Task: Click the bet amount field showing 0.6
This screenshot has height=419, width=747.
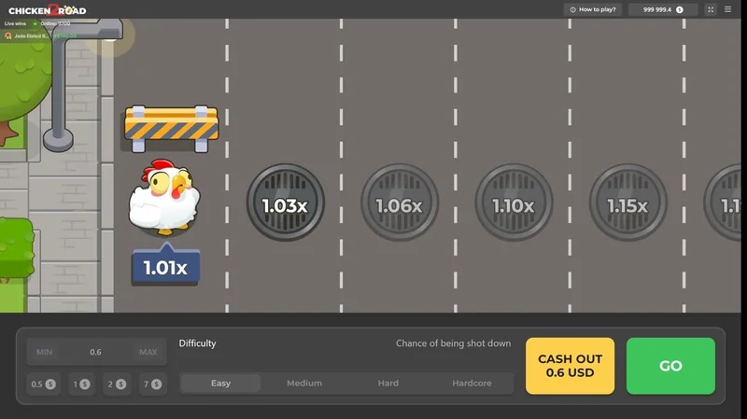Action: [x=95, y=352]
